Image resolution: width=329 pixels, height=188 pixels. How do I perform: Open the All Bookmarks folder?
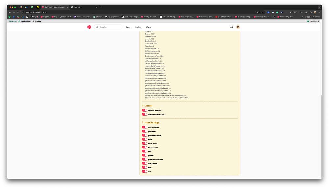(x=314, y=17)
